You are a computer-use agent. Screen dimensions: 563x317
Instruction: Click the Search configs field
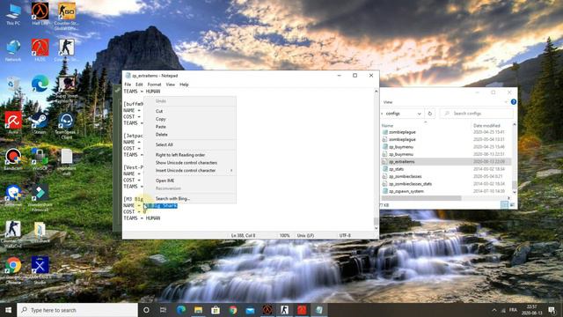(477, 114)
